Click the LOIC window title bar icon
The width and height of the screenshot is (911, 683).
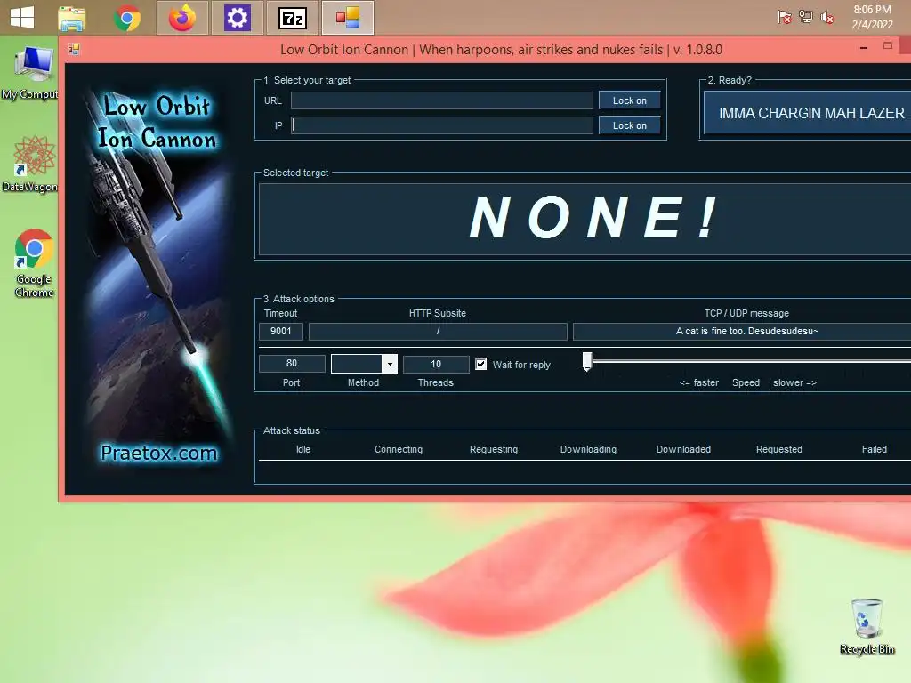tap(73, 50)
